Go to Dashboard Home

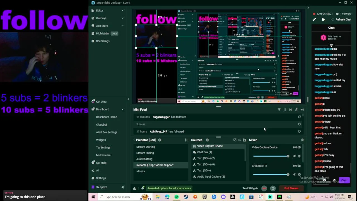(107, 117)
